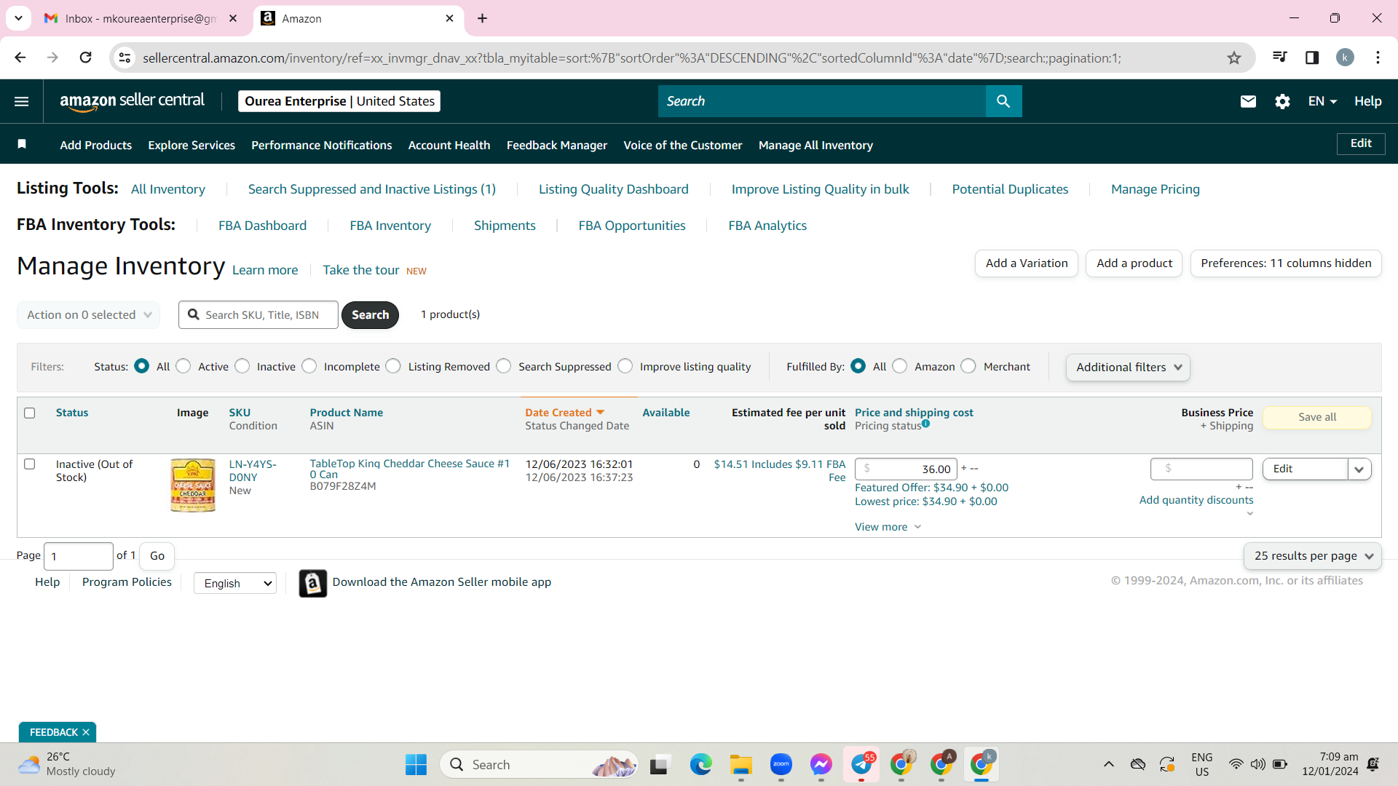Open Performance Notifications menu item
Image resolution: width=1398 pixels, height=786 pixels.
click(322, 145)
